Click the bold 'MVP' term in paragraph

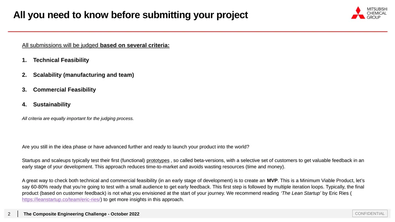(272, 181)
